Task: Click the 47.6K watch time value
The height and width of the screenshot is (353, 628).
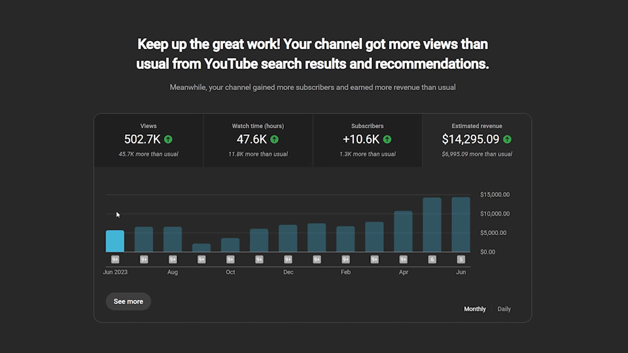Action: [x=251, y=139]
